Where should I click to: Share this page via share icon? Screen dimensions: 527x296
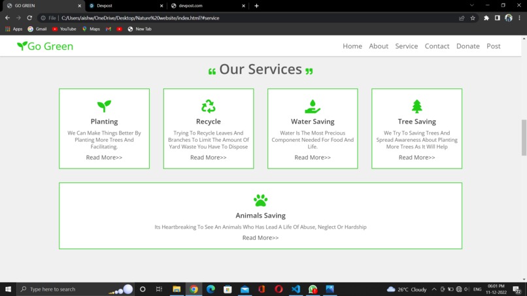coord(462,18)
